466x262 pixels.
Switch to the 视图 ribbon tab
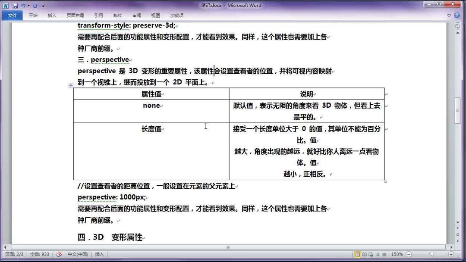point(155,15)
